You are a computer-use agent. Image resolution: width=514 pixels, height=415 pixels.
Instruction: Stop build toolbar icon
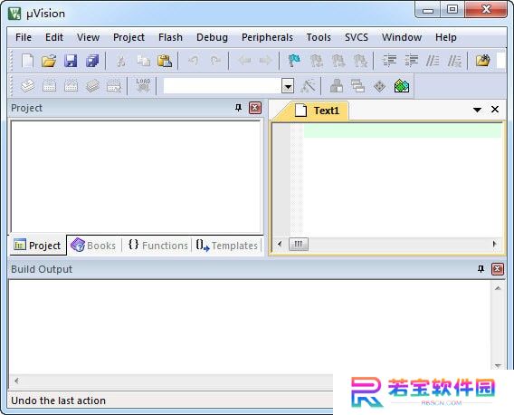[114, 86]
